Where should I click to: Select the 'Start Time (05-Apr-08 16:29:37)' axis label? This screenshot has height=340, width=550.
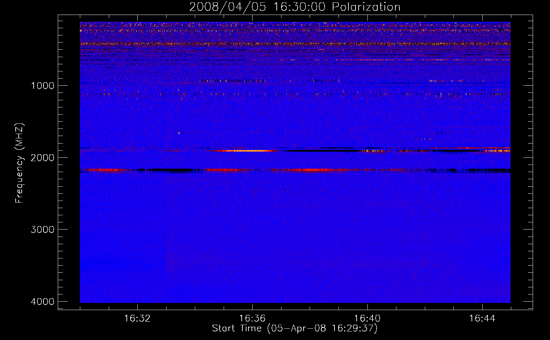[295, 328]
